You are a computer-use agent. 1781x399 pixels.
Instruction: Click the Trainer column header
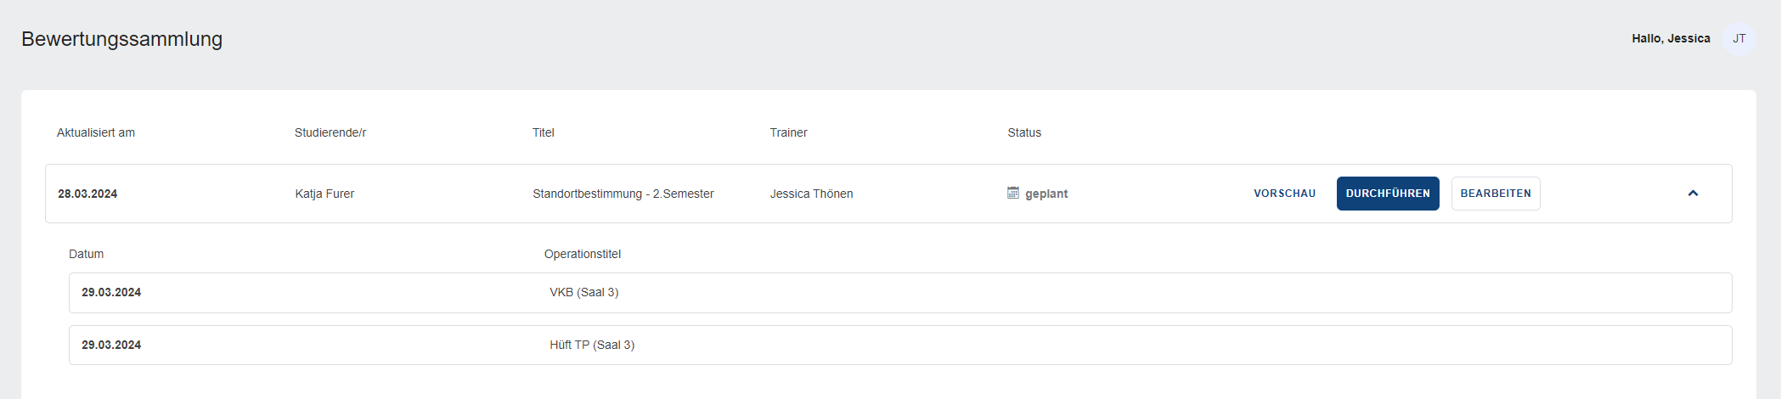tap(788, 132)
